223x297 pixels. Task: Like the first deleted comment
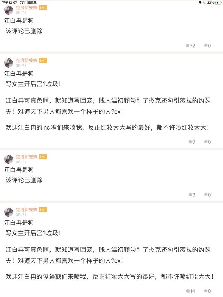[206, 45]
